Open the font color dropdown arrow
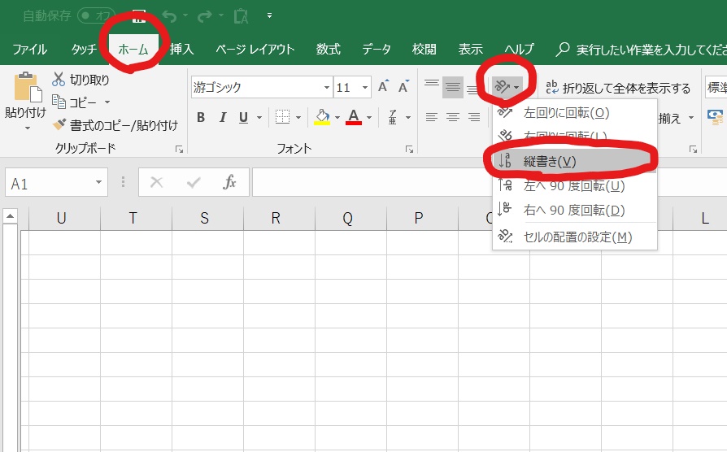 point(369,117)
